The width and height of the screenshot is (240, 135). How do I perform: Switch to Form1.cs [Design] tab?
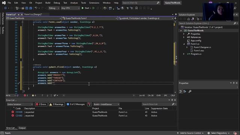[33, 14]
